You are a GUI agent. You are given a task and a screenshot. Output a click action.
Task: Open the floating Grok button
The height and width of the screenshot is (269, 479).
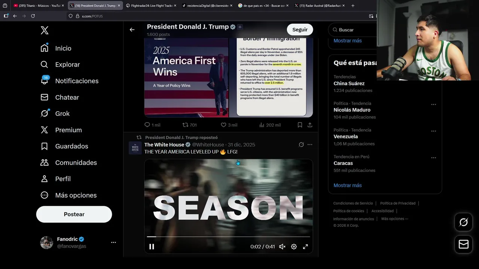(x=463, y=223)
